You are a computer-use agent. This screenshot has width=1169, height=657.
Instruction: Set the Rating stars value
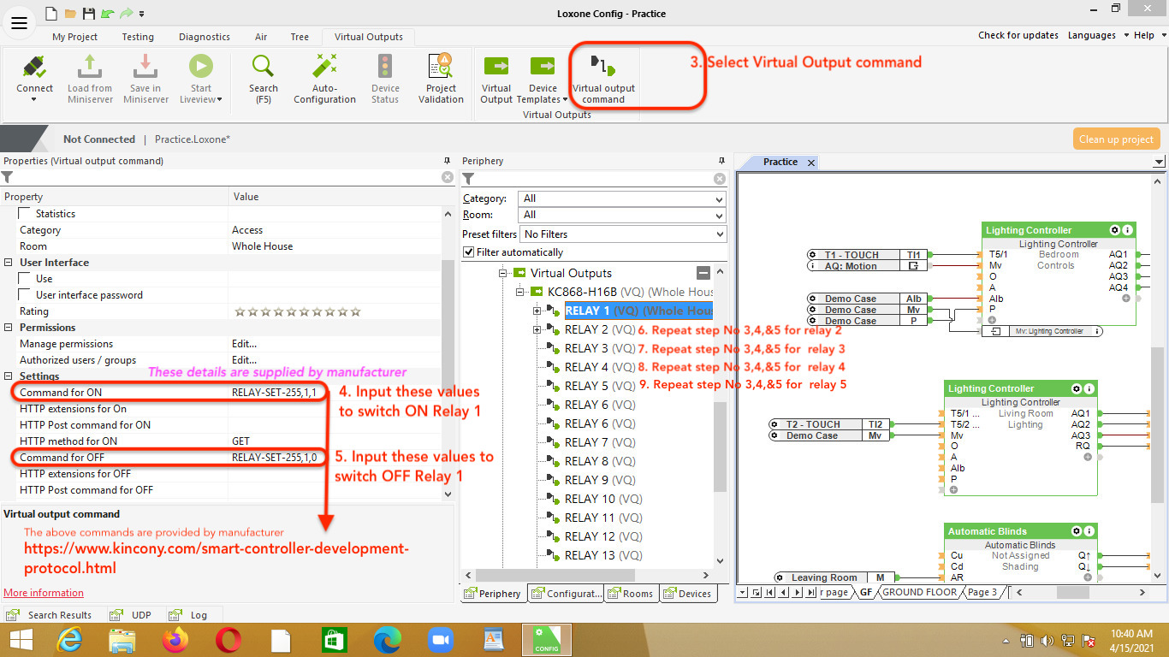[x=297, y=312]
